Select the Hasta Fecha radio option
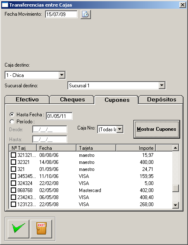 12,115
